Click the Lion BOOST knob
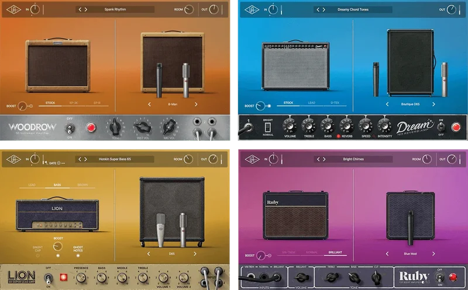 click(x=57, y=246)
